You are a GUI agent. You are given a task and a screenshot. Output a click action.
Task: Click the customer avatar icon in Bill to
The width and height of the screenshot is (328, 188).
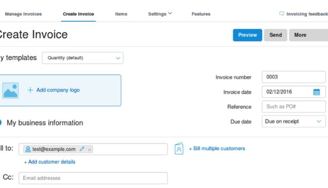[x=28, y=149]
